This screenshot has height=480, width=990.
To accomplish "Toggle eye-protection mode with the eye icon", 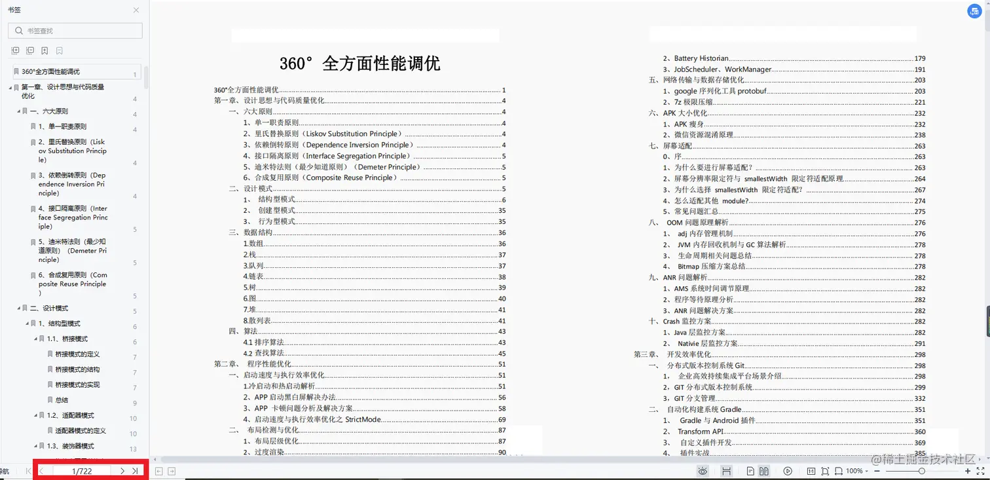I will [703, 471].
